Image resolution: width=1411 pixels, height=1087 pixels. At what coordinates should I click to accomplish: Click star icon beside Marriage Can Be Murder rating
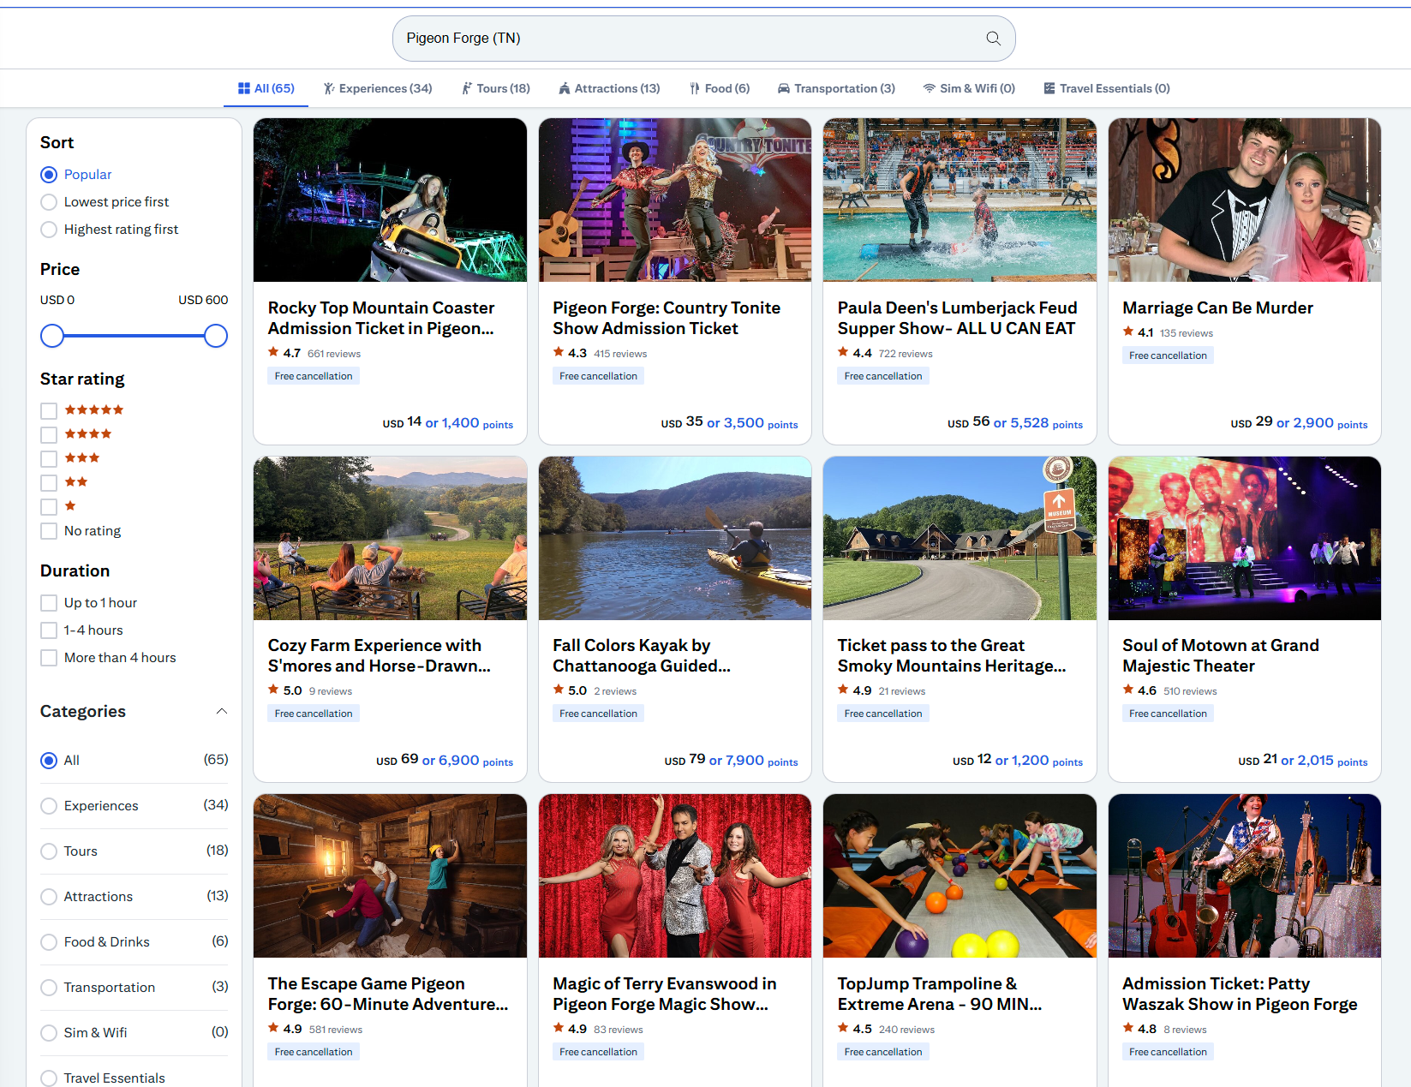[1128, 331]
